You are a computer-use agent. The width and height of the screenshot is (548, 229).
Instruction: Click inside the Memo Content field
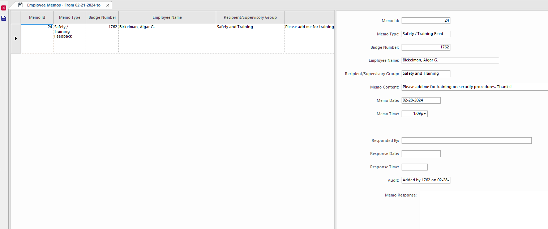pos(470,87)
